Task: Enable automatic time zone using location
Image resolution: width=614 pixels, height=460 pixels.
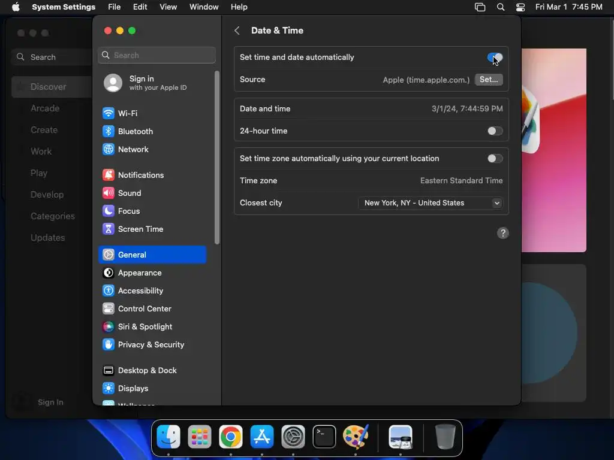Action: click(x=495, y=158)
